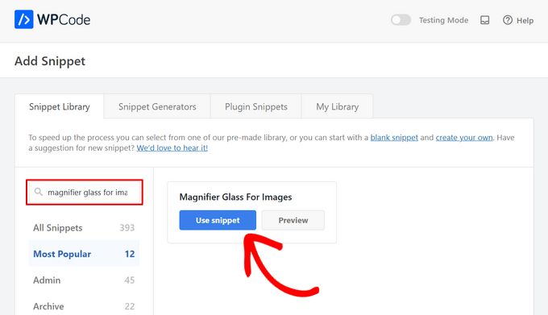Open the inbox notifications icon

point(485,20)
